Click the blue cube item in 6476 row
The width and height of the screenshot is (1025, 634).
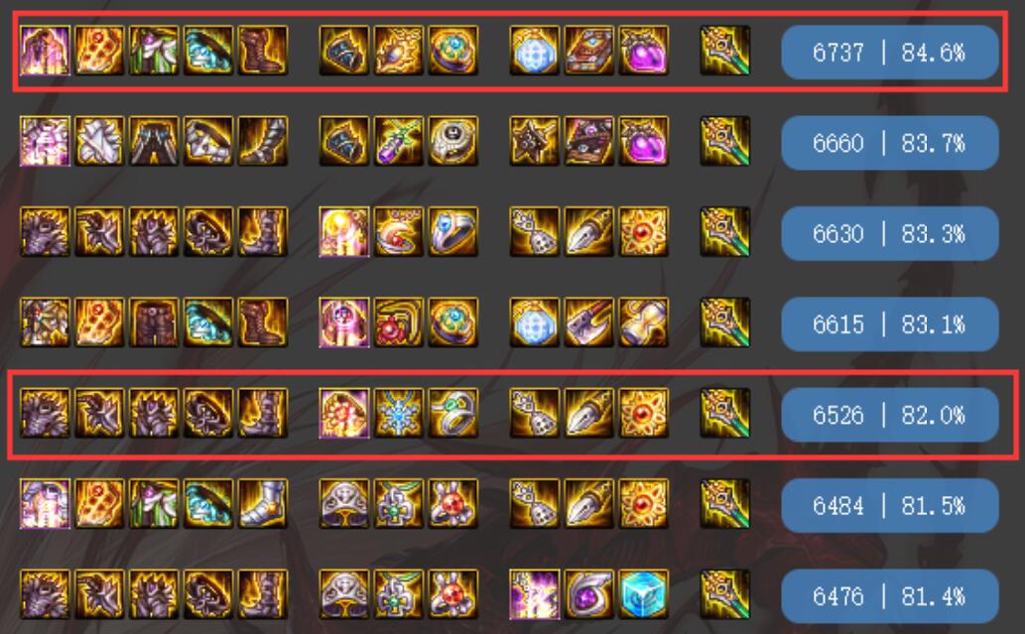coord(643,594)
